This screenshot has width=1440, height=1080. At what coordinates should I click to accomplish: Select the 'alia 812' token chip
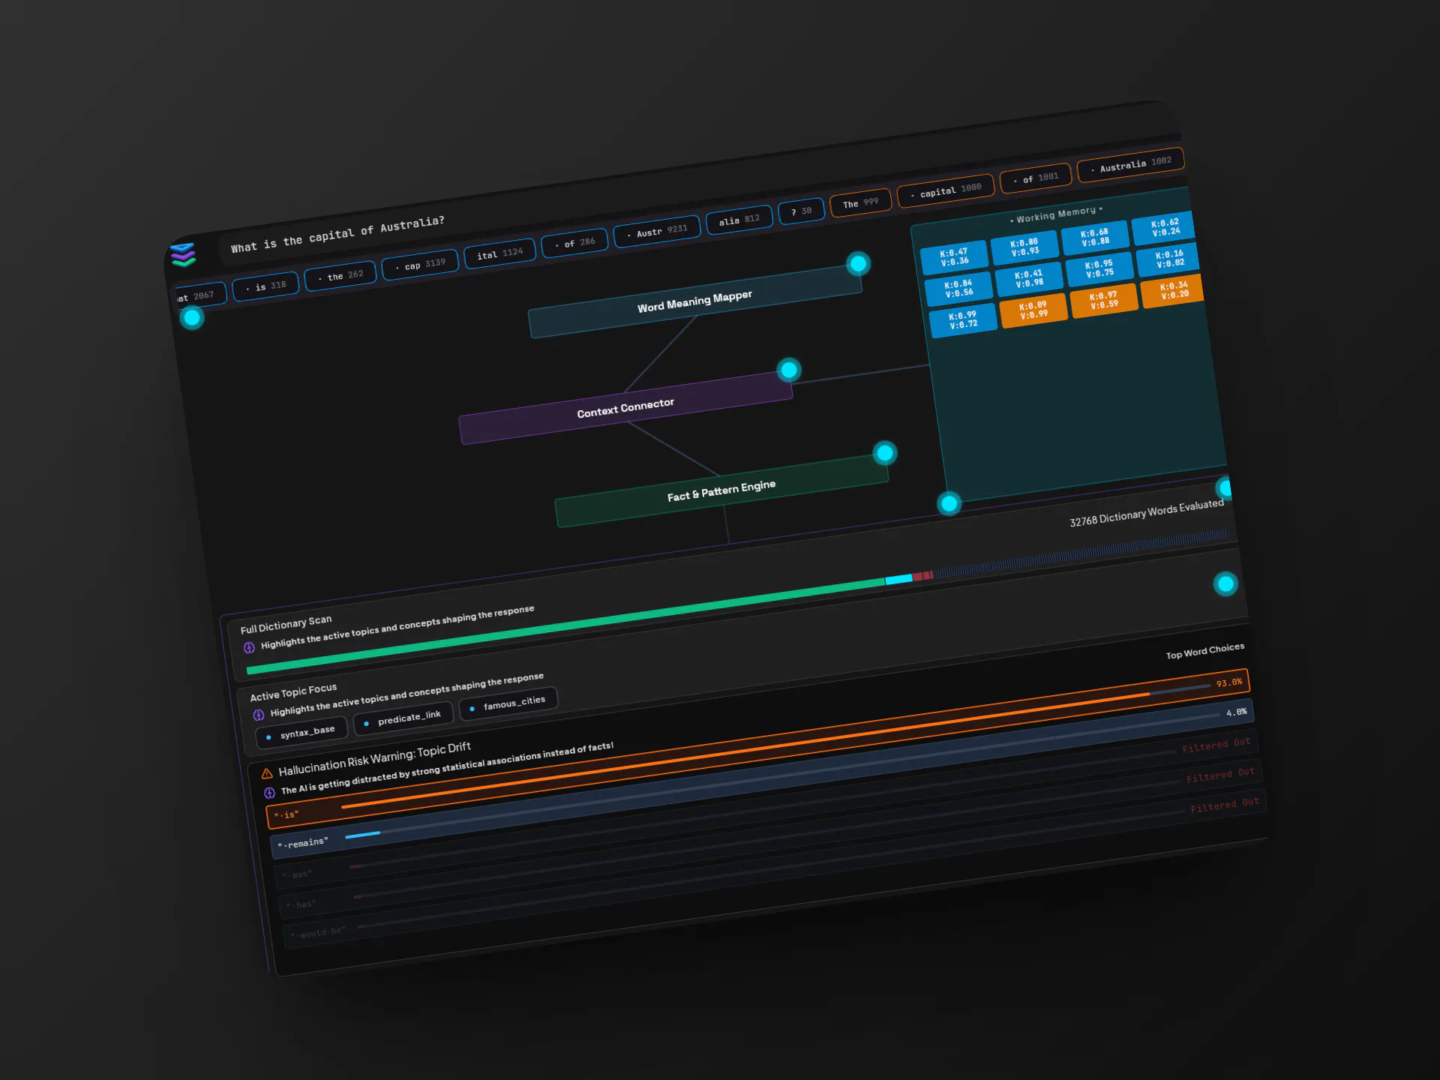739,220
